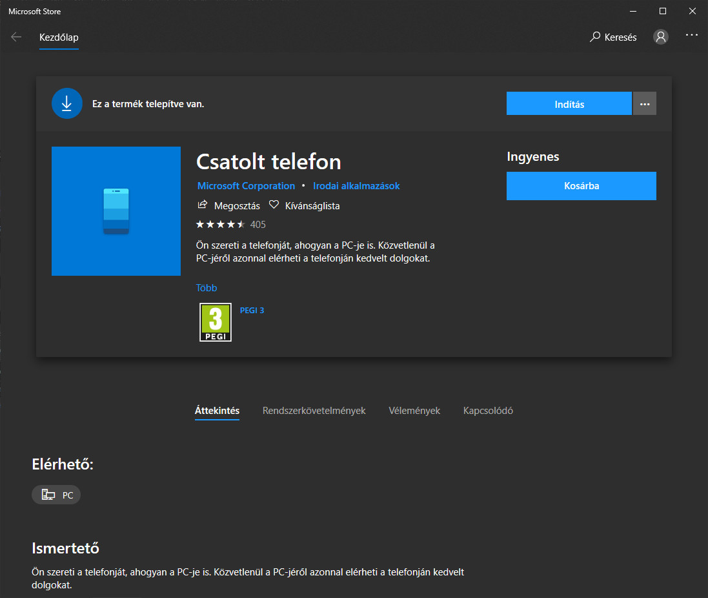
Task: Open the Irodai alkalmazások category link
Action: [356, 185]
